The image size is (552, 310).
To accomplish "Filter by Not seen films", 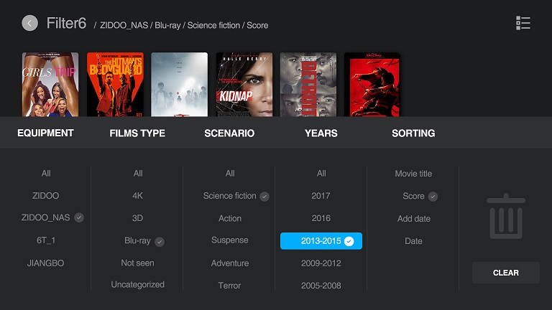I will tap(137, 263).
